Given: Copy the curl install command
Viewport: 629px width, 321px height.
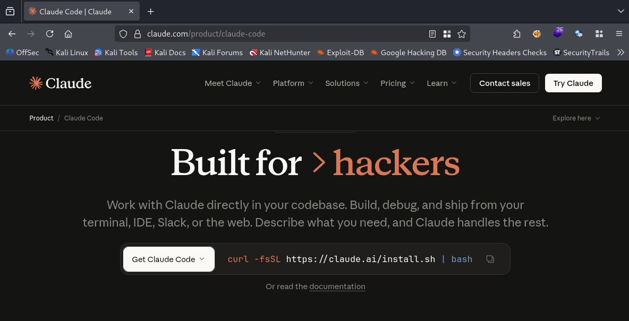Looking at the screenshot, I should pos(490,259).
